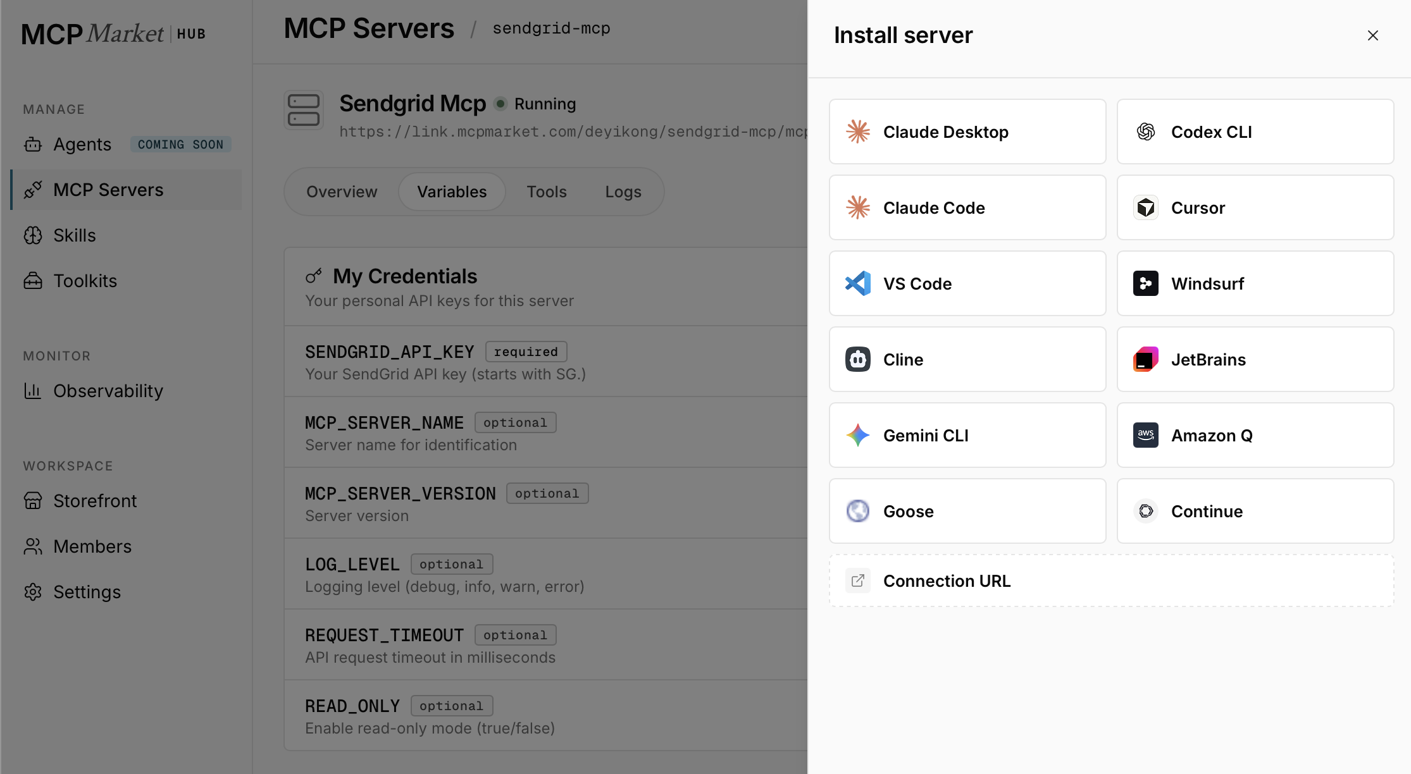The image size is (1411, 774).
Task: Click the server icon beside Sendgrid Mcp
Action: [x=304, y=110]
